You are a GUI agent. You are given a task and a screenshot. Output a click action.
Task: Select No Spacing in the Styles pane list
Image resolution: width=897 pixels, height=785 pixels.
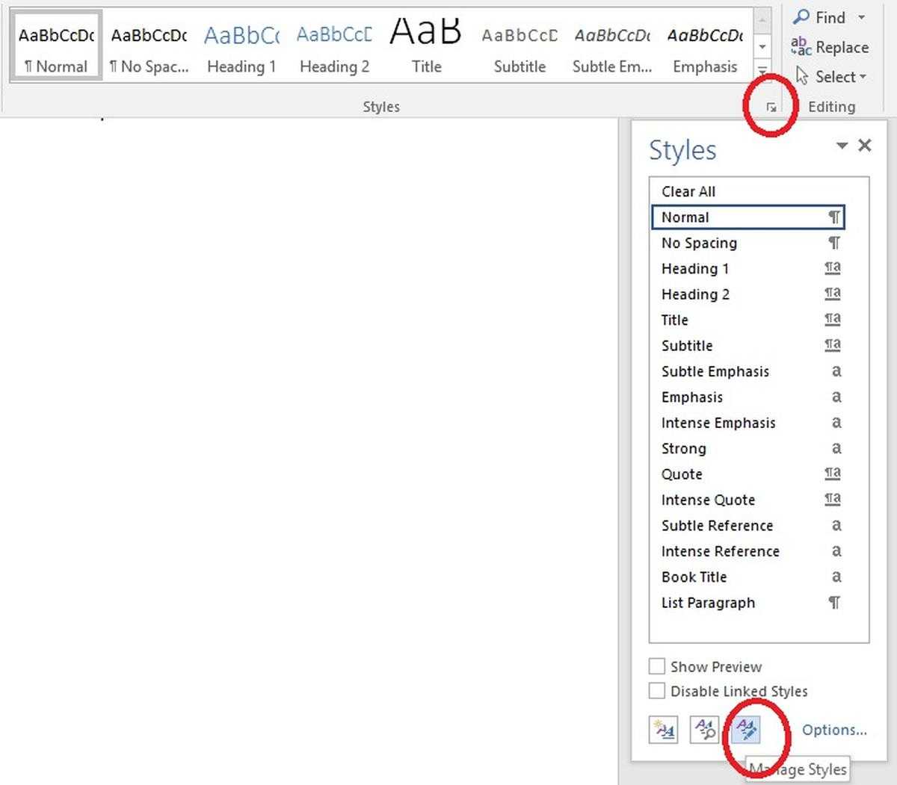(x=748, y=243)
